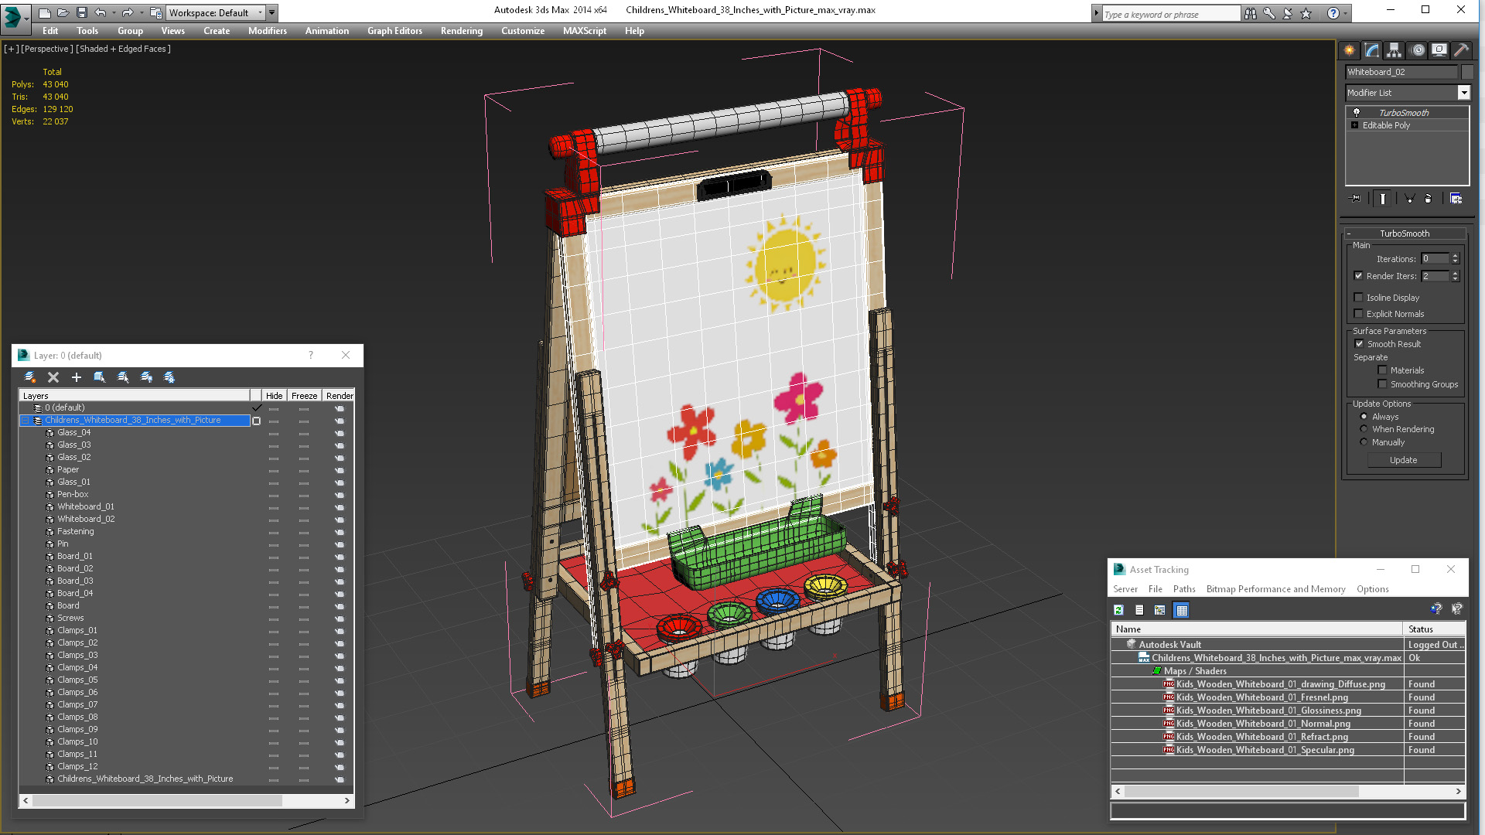Open the Edit menu
Image resolution: width=1485 pixels, height=835 pixels.
50,31
